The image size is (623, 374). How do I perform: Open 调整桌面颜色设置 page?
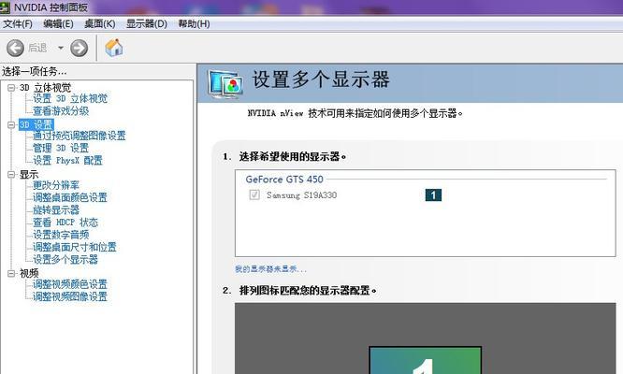(x=70, y=197)
